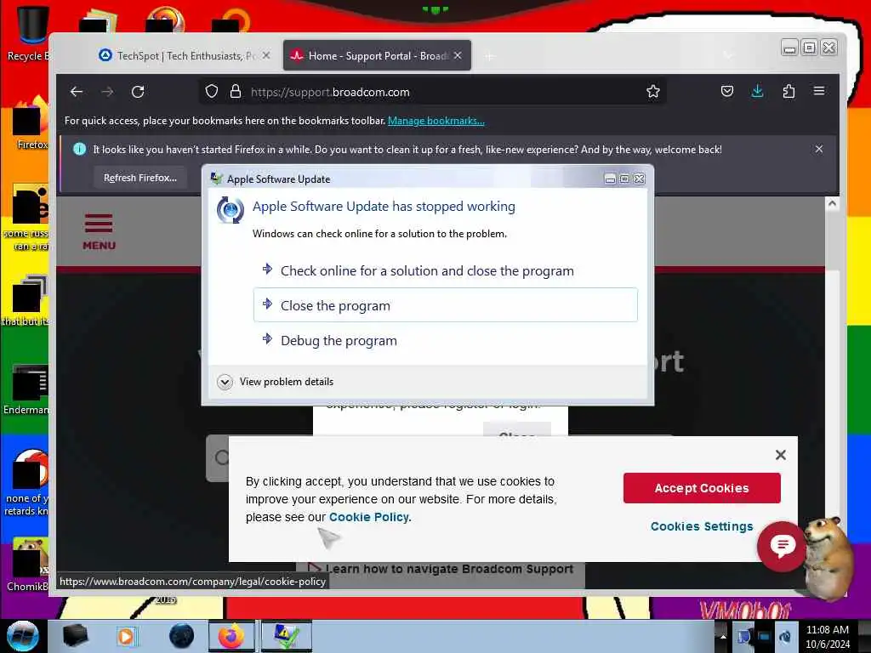The width and height of the screenshot is (871, 653).
Task: Open a new Firefox tab
Action: click(x=489, y=56)
